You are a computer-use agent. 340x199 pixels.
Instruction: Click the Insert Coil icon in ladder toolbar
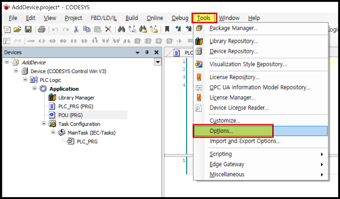(41, 41)
